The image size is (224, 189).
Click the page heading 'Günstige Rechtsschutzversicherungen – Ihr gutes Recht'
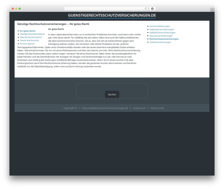(53, 24)
